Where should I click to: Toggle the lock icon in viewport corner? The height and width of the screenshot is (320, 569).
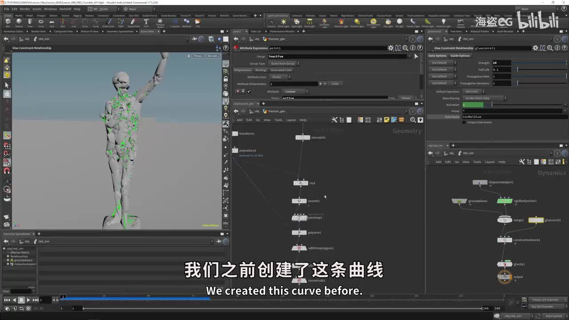point(189,56)
